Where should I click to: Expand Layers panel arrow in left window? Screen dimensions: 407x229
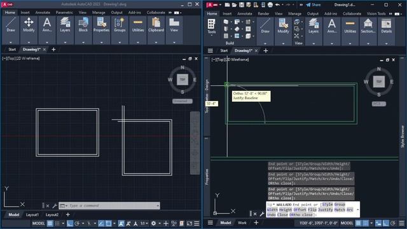65,43
